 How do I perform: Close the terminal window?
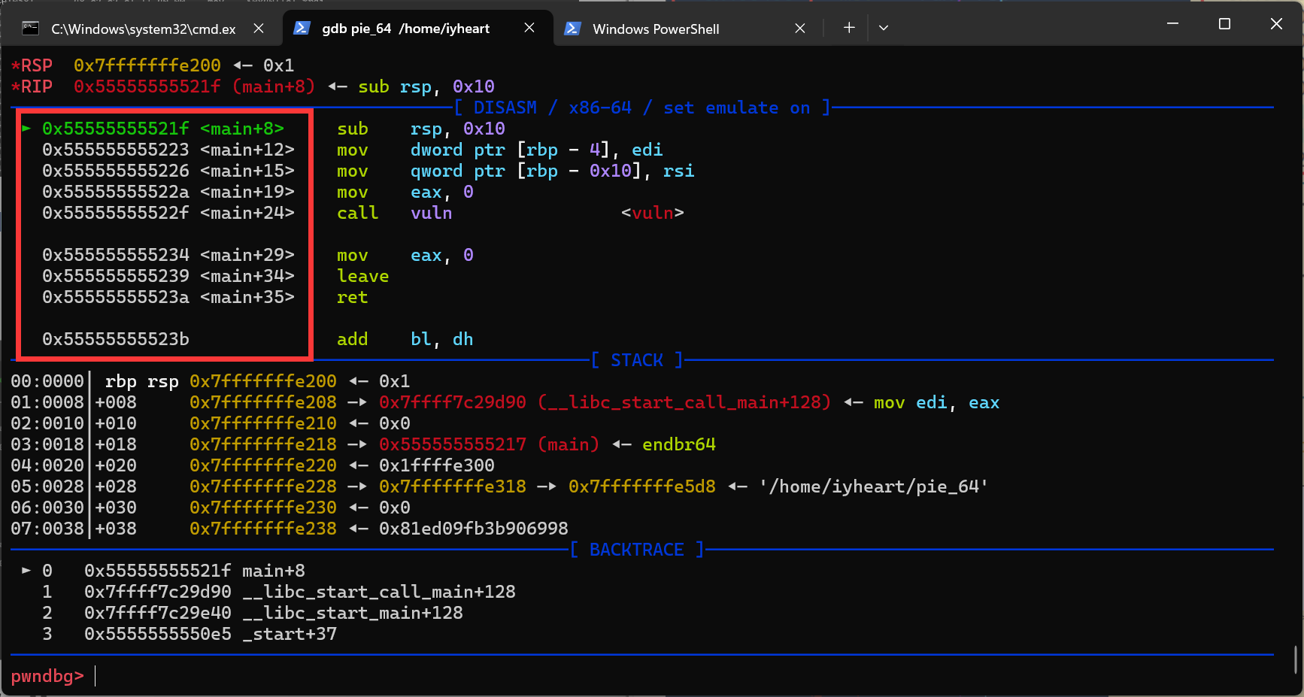click(1276, 24)
